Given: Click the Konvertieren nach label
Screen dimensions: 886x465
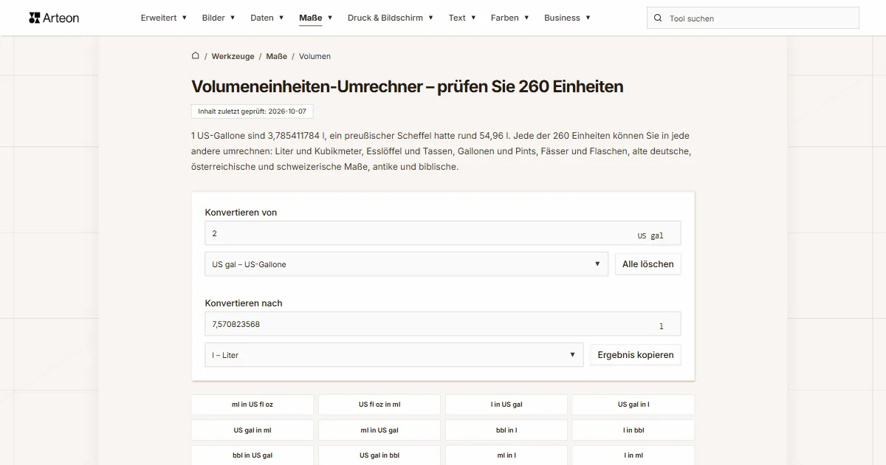Looking at the screenshot, I should [x=244, y=303].
